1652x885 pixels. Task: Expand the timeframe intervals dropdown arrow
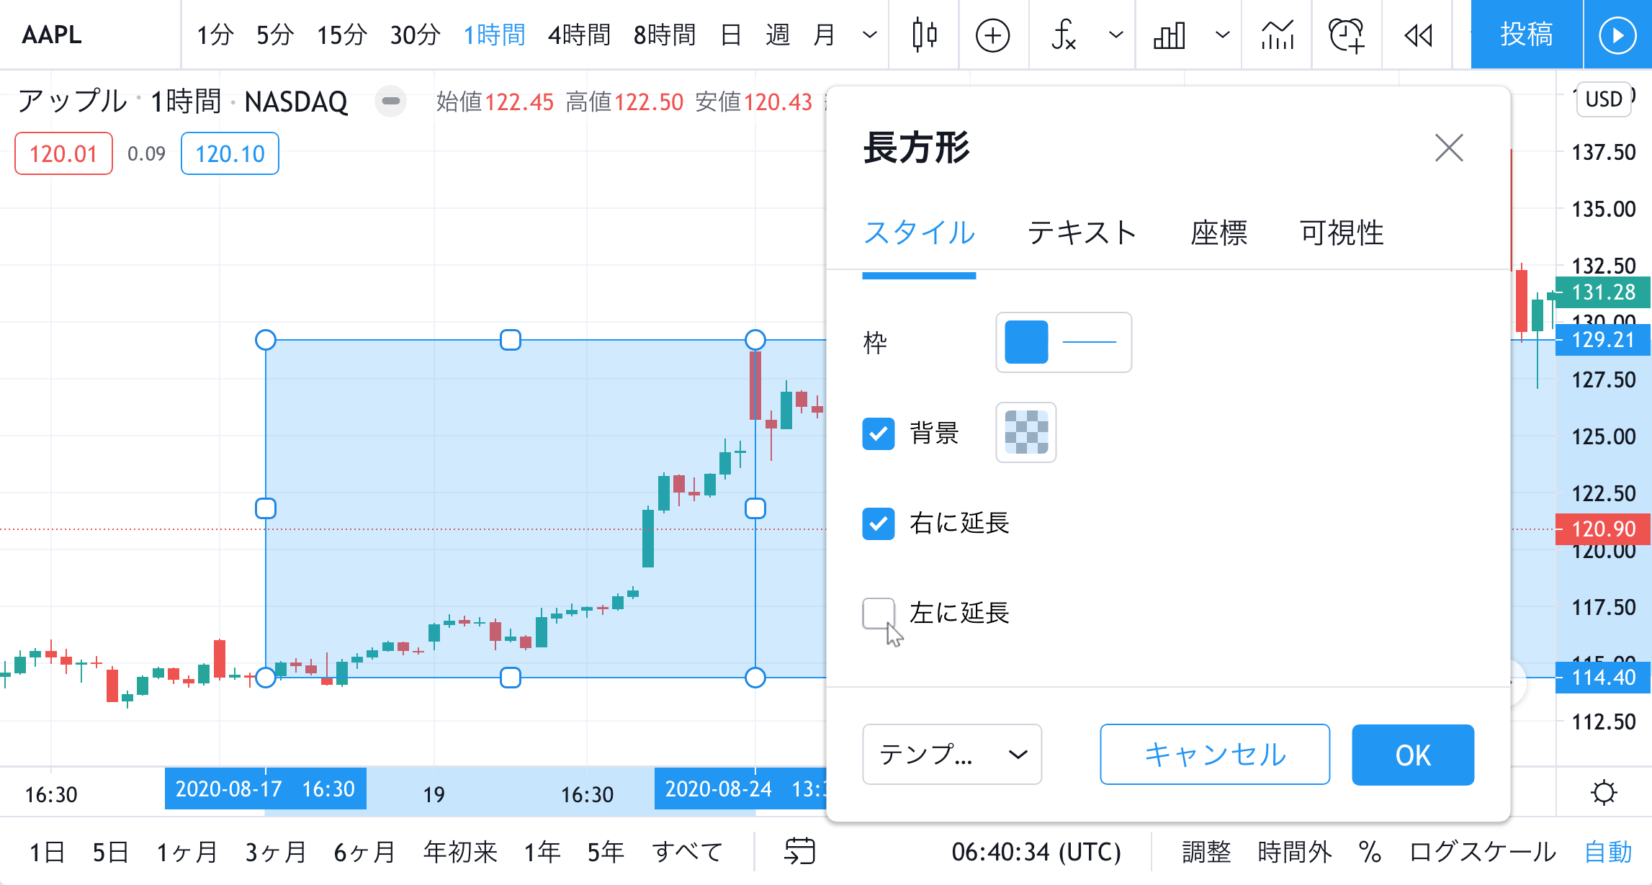coord(870,35)
